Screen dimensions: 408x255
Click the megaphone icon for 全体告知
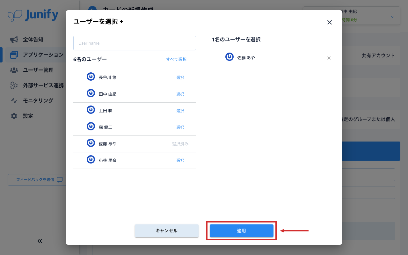14,40
